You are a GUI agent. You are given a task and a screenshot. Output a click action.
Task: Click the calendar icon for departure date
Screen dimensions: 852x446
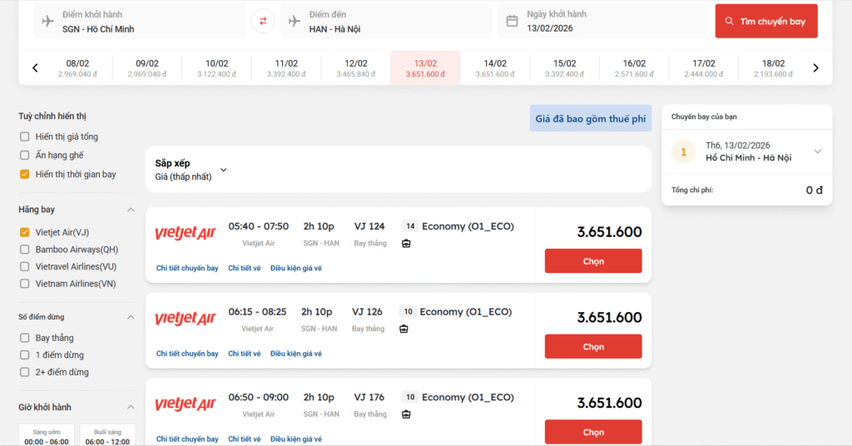click(513, 21)
